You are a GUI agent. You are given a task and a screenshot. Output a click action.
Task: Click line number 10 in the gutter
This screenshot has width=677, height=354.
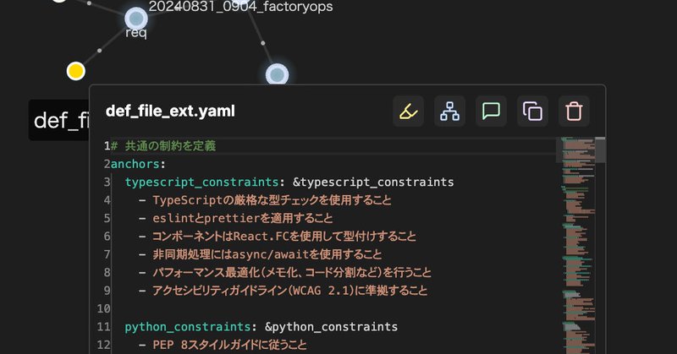click(103, 308)
